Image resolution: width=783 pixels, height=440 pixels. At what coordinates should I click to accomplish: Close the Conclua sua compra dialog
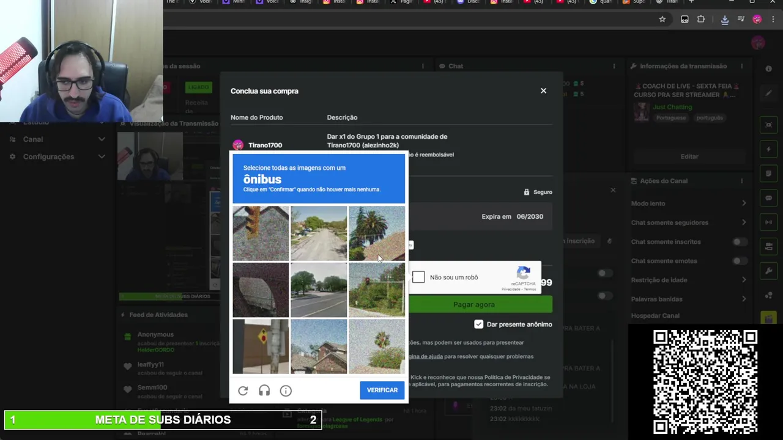(x=543, y=90)
